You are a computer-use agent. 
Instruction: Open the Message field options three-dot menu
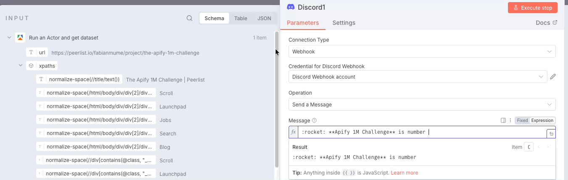click(510, 120)
